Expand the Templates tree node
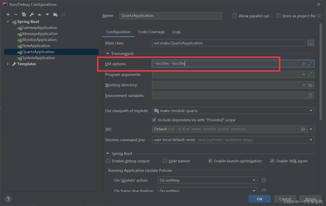The height and width of the screenshot is (206, 326). pos(8,64)
